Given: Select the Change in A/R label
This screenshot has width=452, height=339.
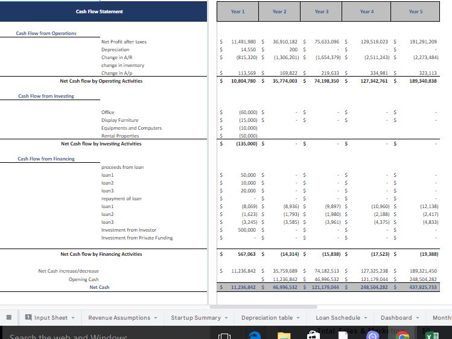Looking at the screenshot, I should tap(116, 57).
